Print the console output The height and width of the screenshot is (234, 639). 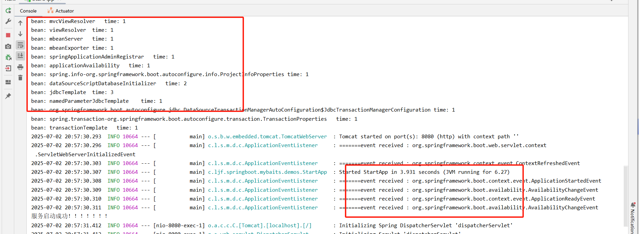click(x=20, y=67)
